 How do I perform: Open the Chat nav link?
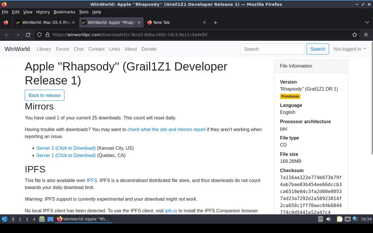[x=79, y=49]
